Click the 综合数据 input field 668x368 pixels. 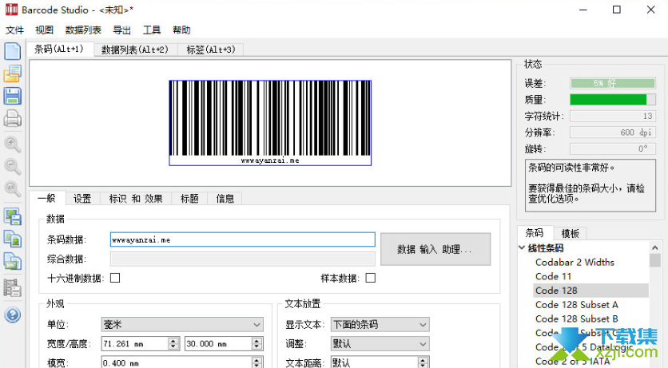tap(242, 259)
